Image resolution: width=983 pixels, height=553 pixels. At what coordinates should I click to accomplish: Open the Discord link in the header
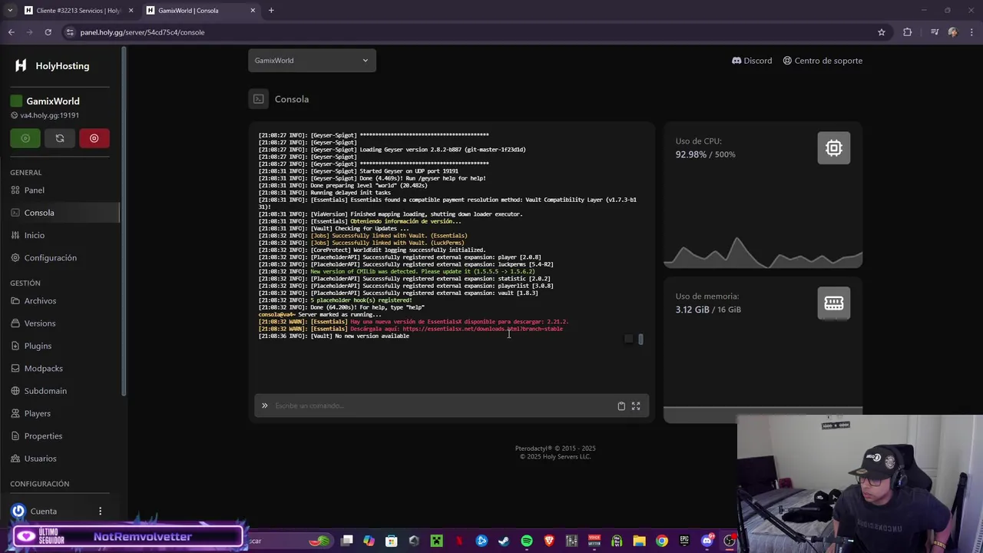tap(752, 61)
